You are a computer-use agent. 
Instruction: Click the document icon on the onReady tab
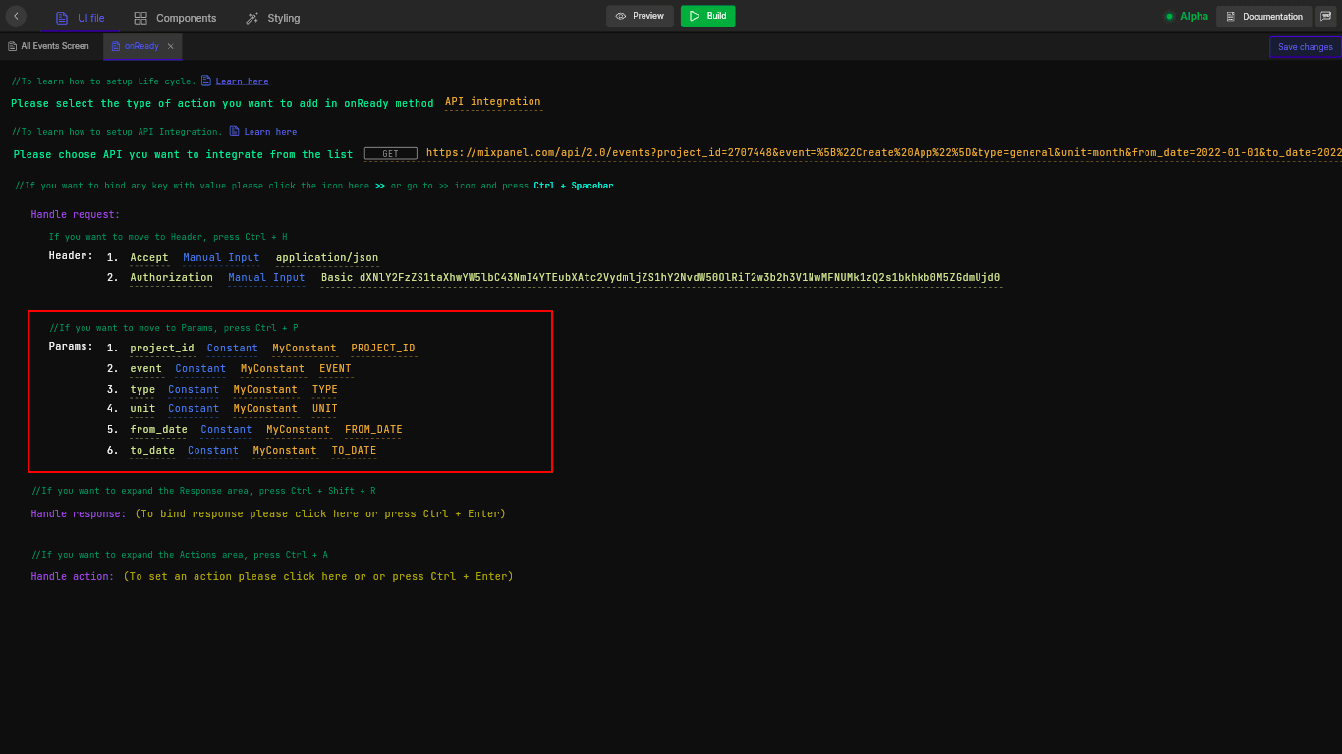tap(117, 45)
